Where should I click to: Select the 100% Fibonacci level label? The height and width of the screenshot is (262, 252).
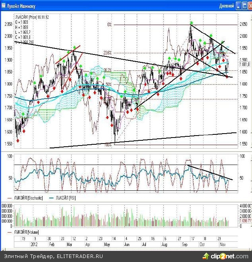pyautogui.click(x=108, y=145)
